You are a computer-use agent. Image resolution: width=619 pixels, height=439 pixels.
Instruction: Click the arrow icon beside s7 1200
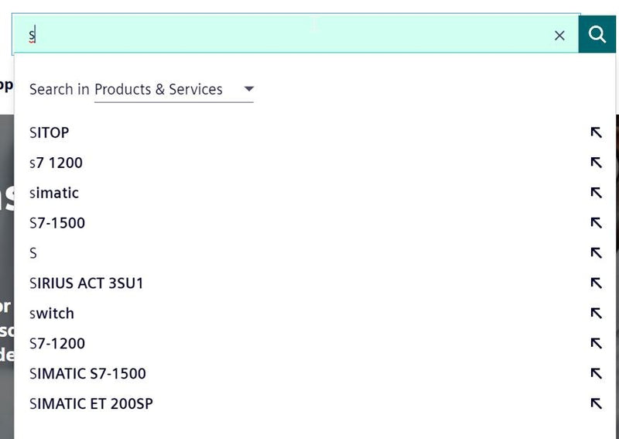coord(596,163)
